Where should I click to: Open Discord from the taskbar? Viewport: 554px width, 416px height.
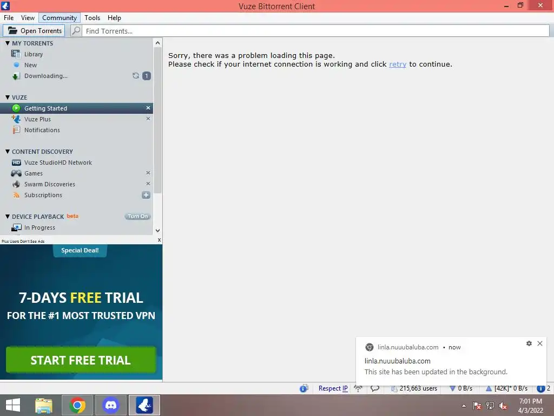click(111, 405)
